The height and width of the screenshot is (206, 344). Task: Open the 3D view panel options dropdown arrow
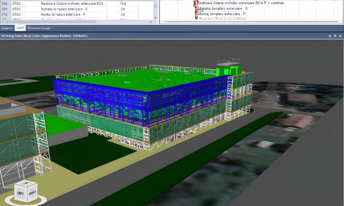(x=330, y=36)
